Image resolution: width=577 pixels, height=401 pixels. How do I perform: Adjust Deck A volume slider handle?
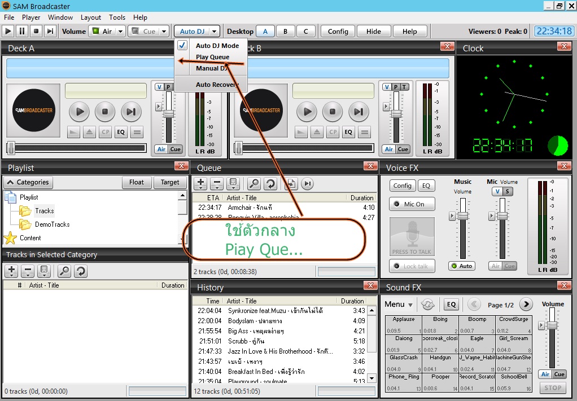169,113
